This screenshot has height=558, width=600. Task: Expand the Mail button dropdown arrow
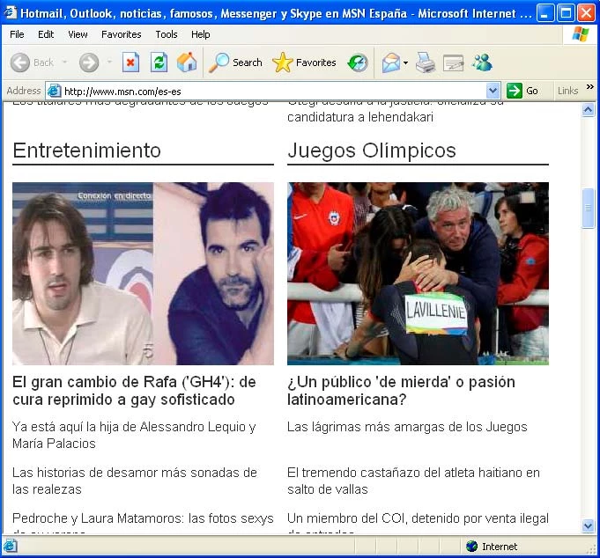coord(405,62)
